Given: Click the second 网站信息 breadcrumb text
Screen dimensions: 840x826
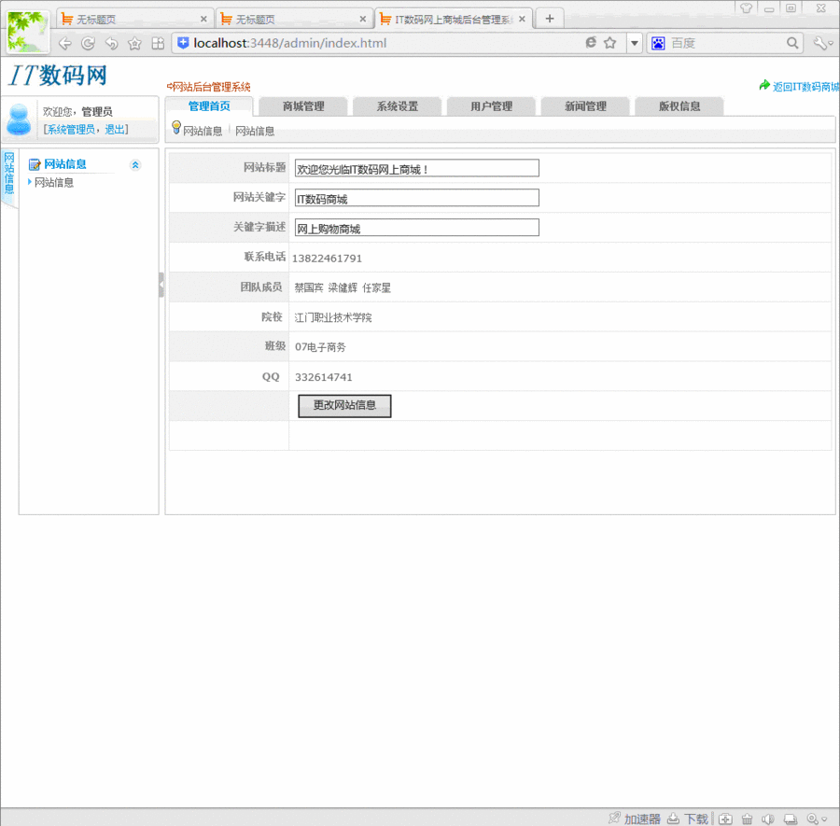Looking at the screenshot, I should point(255,131).
